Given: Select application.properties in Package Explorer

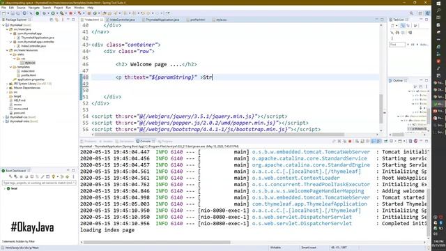Looking at the screenshot, I should [31, 79].
